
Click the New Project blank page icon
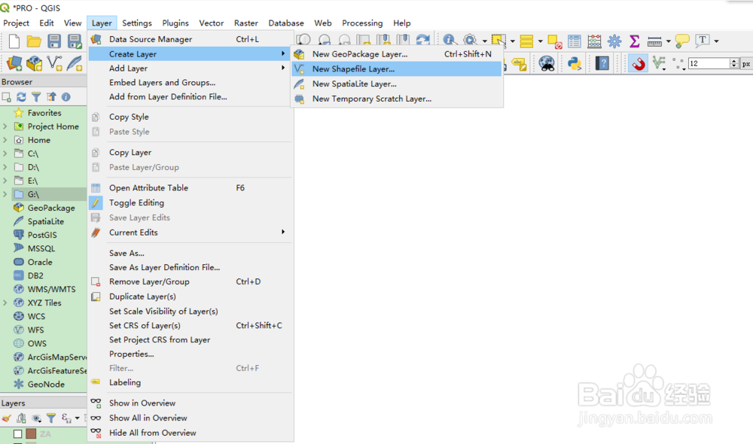pyautogui.click(x=14, y=41)
